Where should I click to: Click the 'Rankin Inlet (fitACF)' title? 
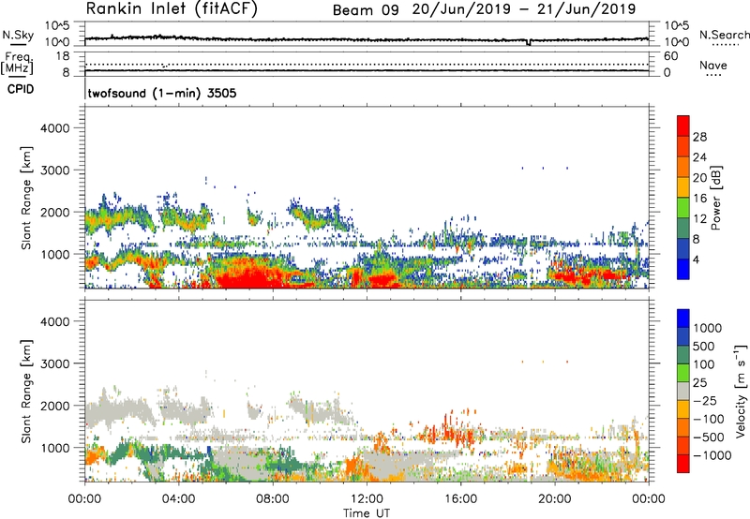pyautogui.click(x=172, y=8)
